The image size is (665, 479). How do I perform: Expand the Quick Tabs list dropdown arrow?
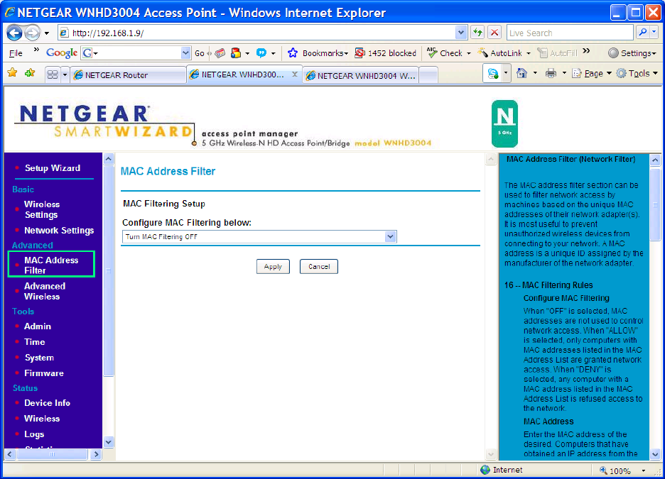point(65,75)
